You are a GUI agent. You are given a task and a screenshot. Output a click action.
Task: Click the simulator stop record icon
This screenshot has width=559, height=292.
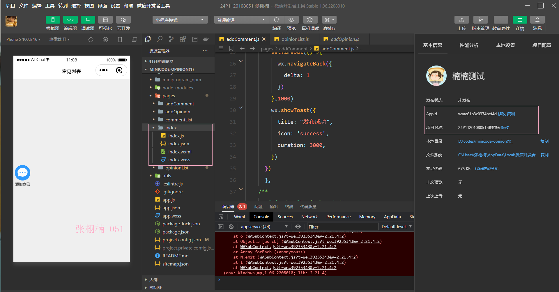(x=105, y=40)
